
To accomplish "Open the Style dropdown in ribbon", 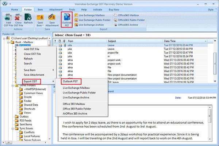I will (212, 9).
